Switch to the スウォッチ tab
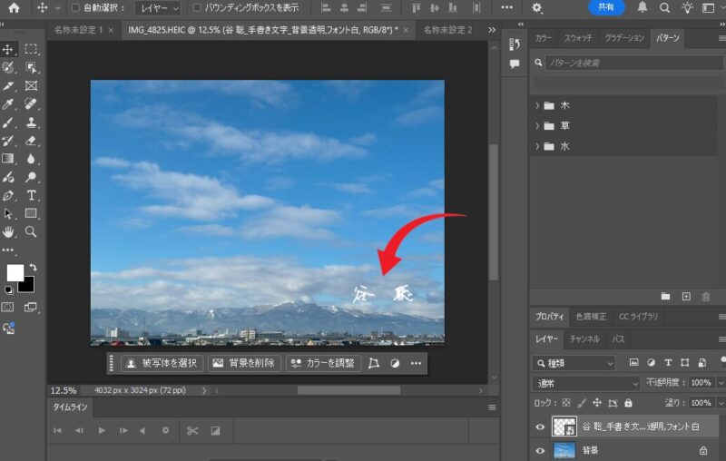 (x=577, y=38)
